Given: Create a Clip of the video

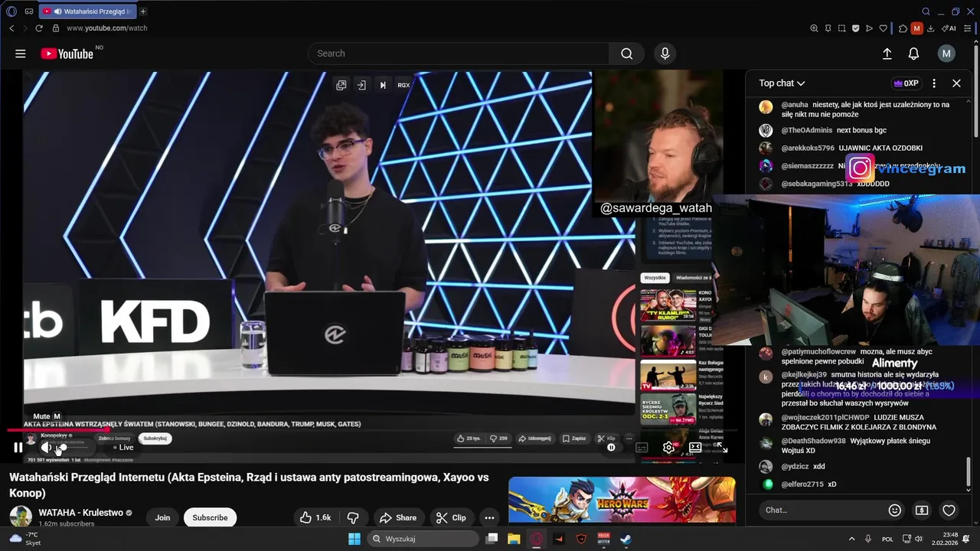Looking at the screenshot, I should (x=451, y=517).
